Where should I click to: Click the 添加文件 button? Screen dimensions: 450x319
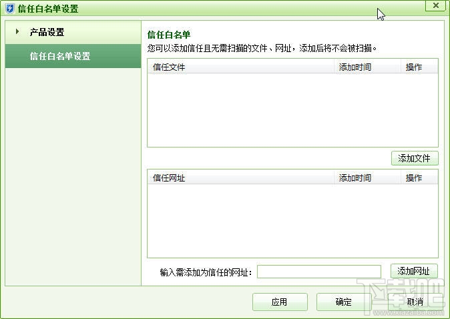tap(415, 158)
